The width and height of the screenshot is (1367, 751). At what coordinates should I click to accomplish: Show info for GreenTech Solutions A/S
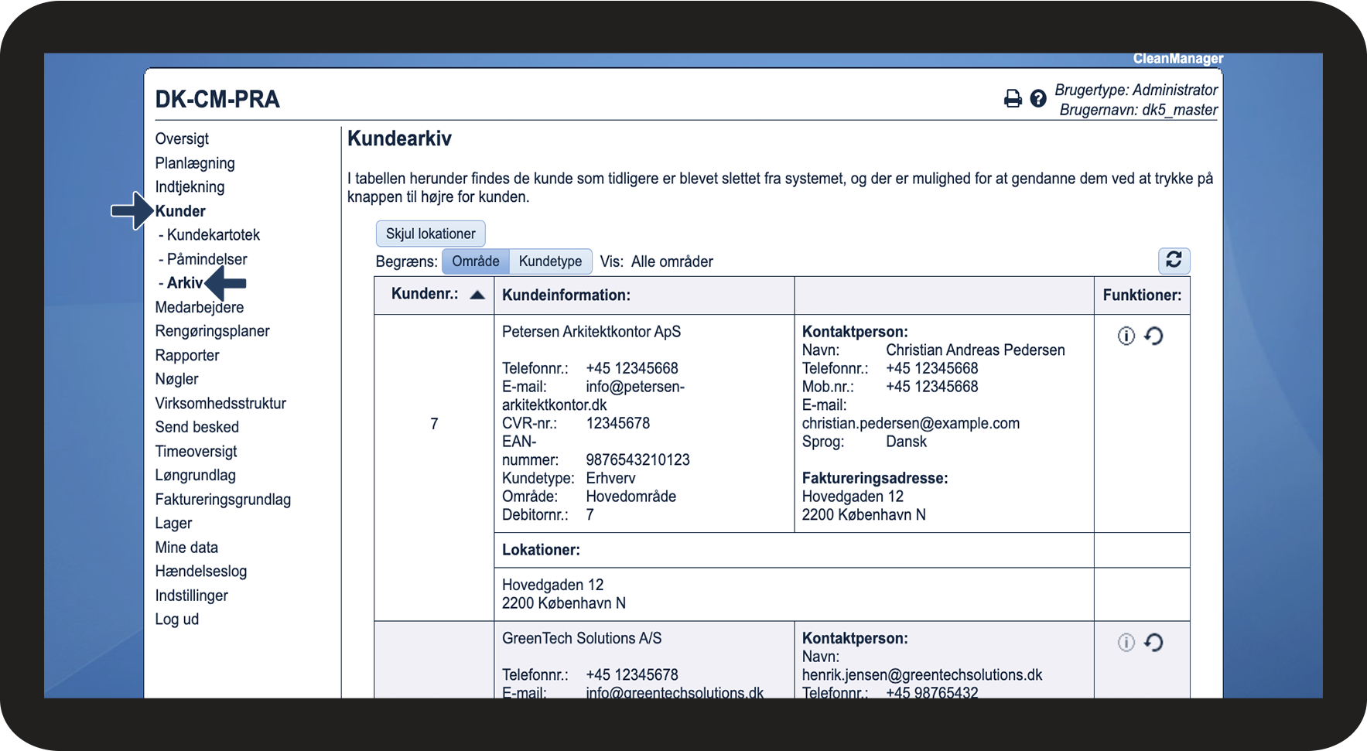(1126, 643)
